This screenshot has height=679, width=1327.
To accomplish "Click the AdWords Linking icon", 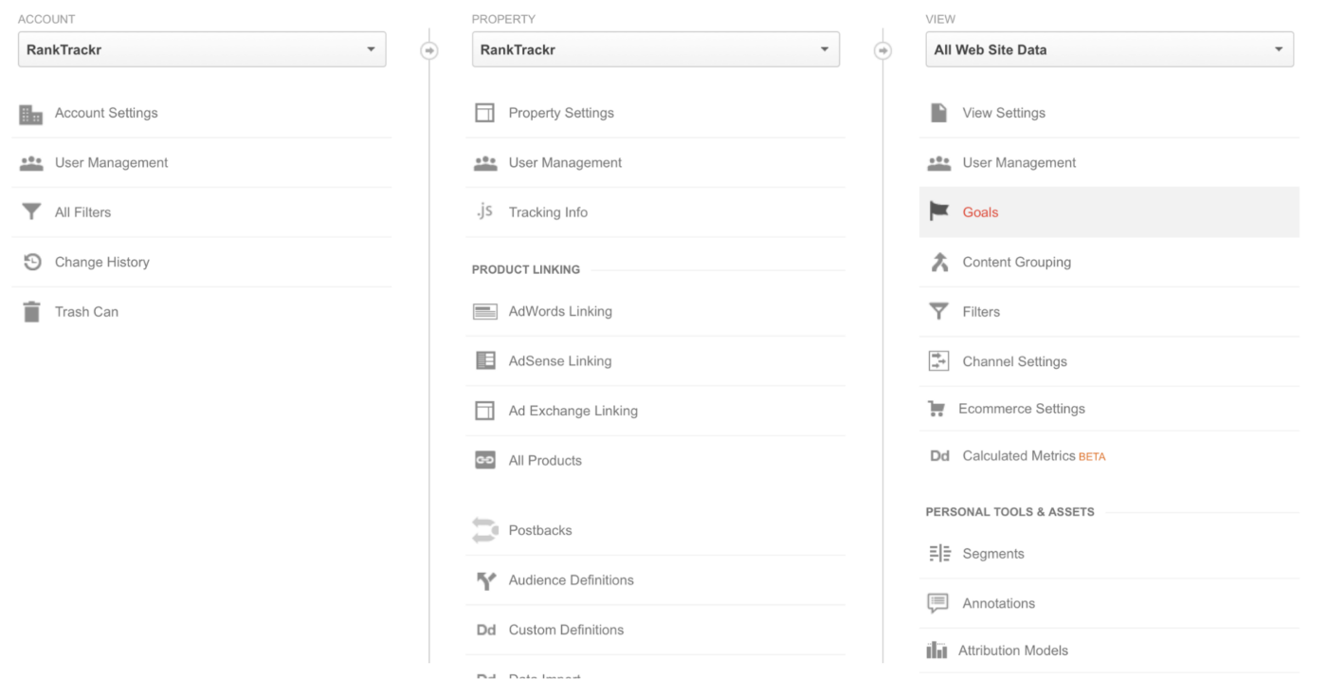I will pyautogui.click(x=485, y=312).
